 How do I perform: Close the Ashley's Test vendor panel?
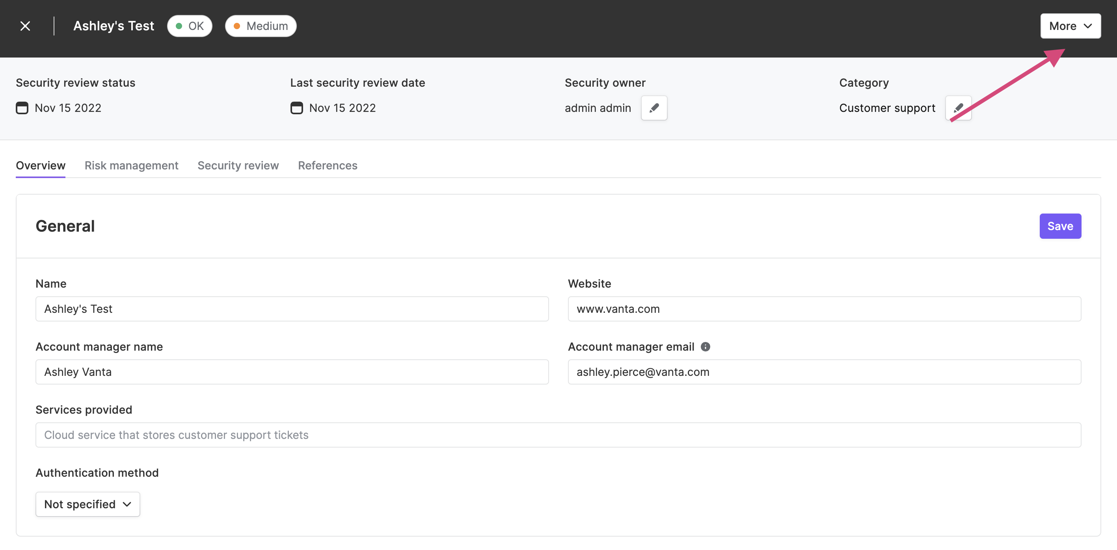click(25, 26)
